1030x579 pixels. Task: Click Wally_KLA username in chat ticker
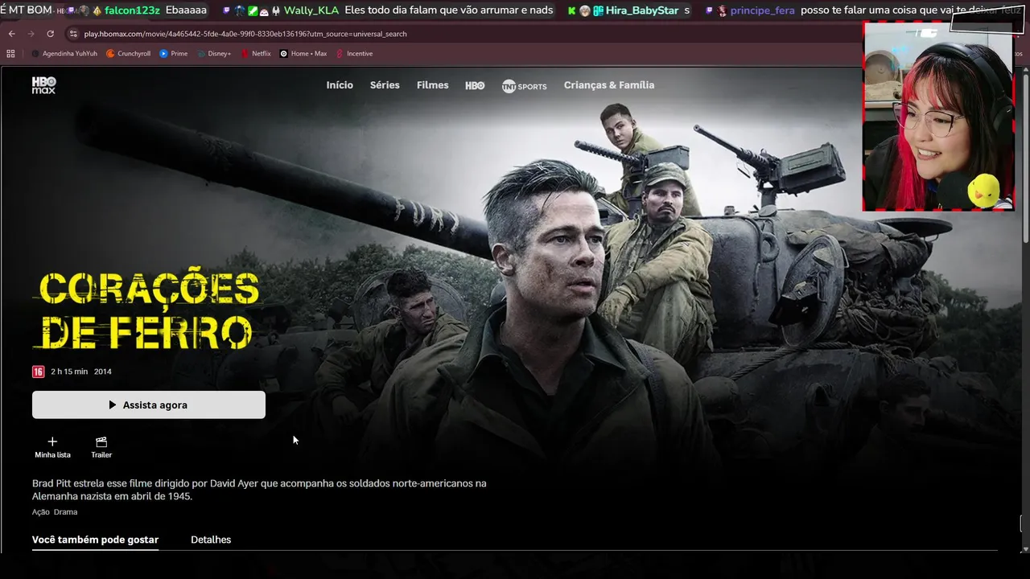(311, 10)
